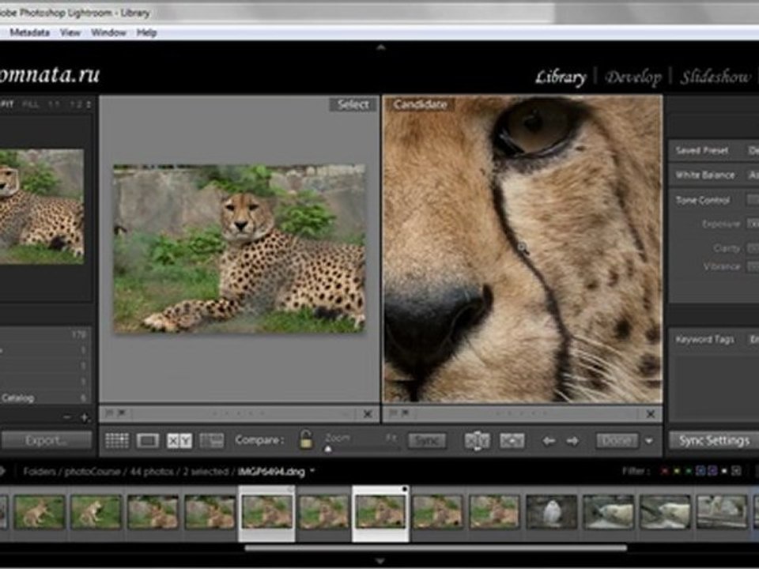Click the Make Select icon
Viewport: 759px width, 569px height.
click(x=512, y=441)
